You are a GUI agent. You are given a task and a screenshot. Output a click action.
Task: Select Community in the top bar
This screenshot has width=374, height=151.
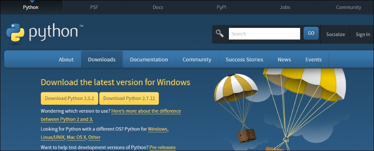(349, 7)
